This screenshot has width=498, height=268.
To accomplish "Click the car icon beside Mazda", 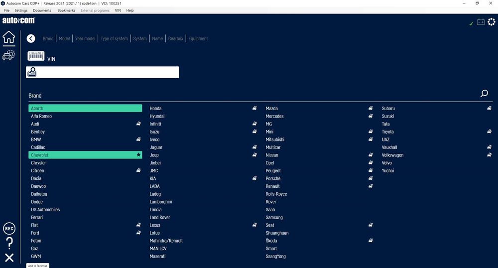I will coord(371,108).
